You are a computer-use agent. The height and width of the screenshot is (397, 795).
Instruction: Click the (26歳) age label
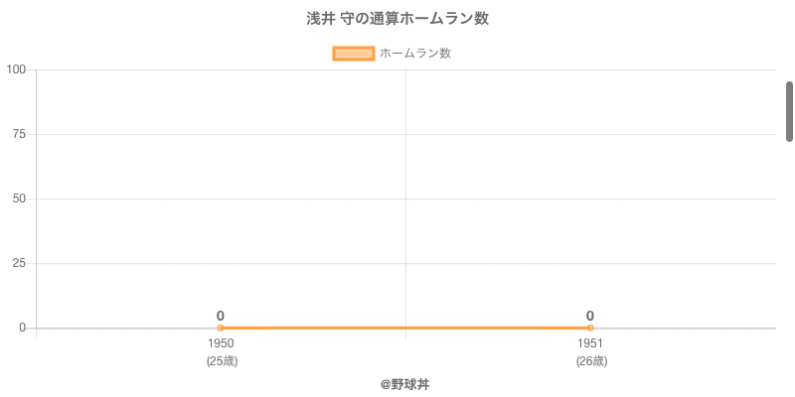(x=591, y=361)
